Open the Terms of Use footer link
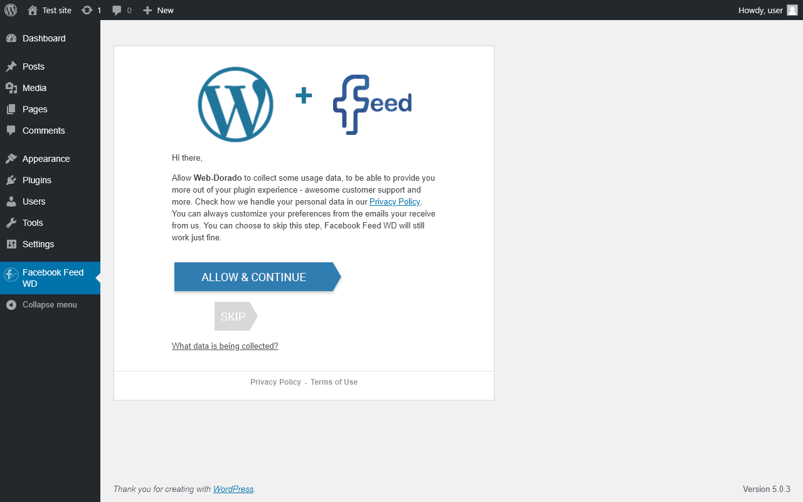The image size is (803, 502). pos(334,382)
